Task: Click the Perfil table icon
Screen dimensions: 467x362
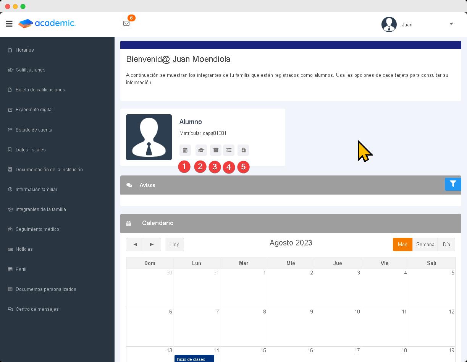Action: (10, 269)
